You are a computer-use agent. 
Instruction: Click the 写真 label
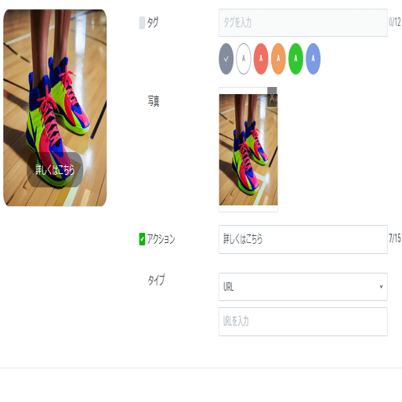coord(154,101)
